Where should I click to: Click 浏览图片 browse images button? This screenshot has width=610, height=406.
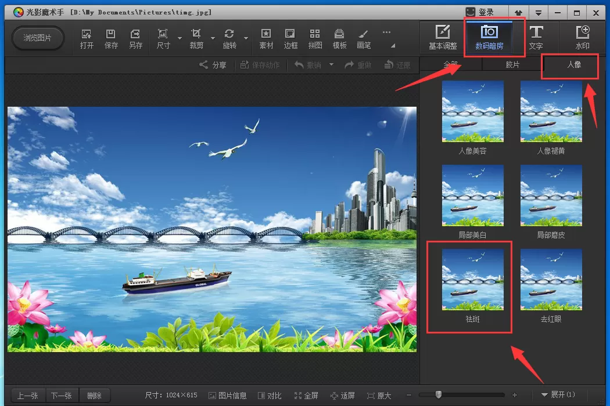[37, 38]
